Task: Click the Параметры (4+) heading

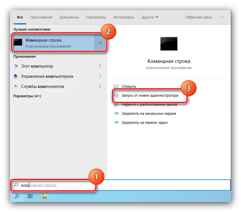Action: coord(27,96)
